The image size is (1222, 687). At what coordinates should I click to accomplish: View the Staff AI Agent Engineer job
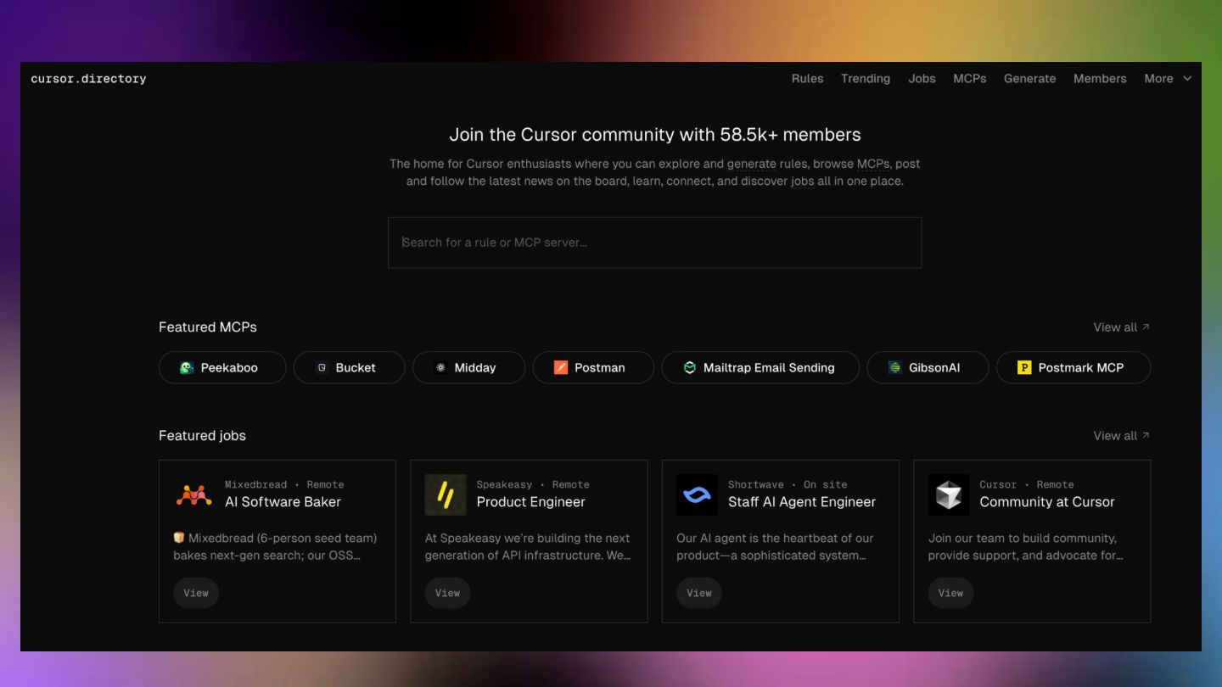[699, 593]
